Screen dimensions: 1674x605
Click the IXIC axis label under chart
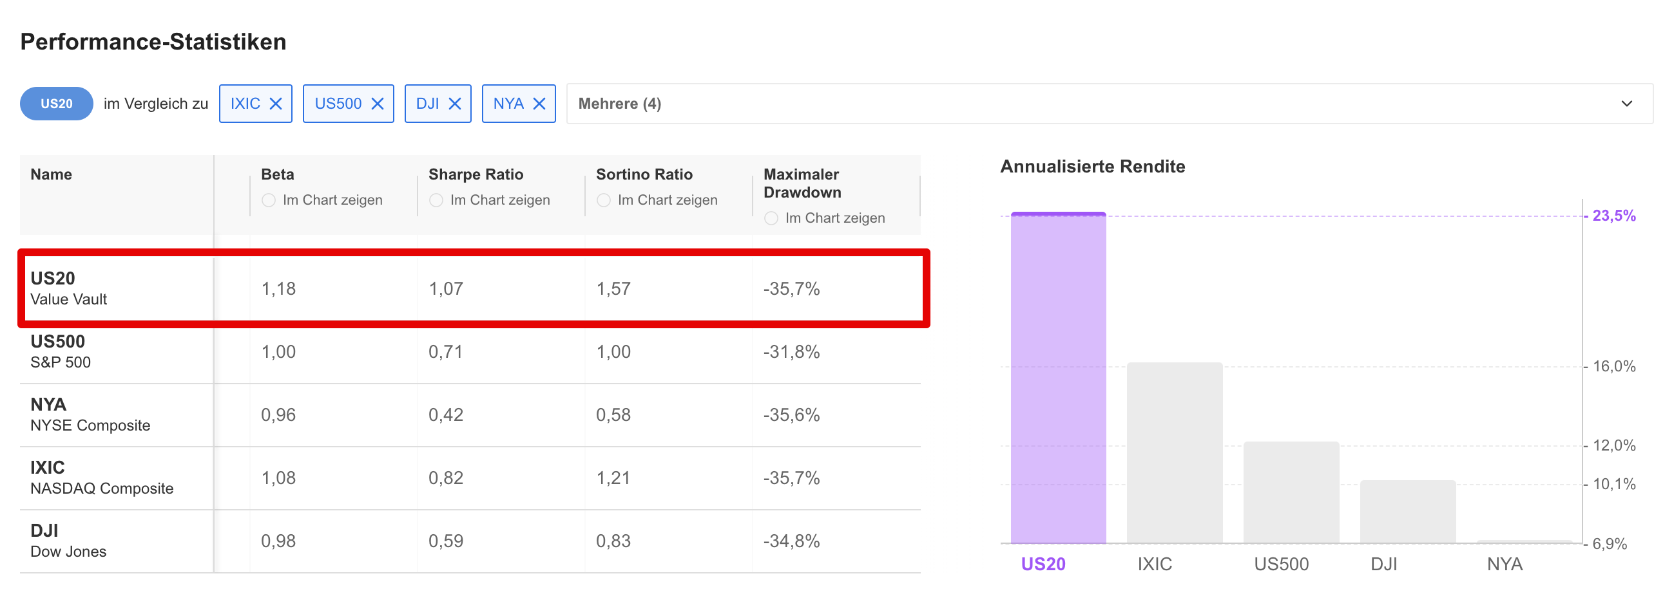[1155, 564]
